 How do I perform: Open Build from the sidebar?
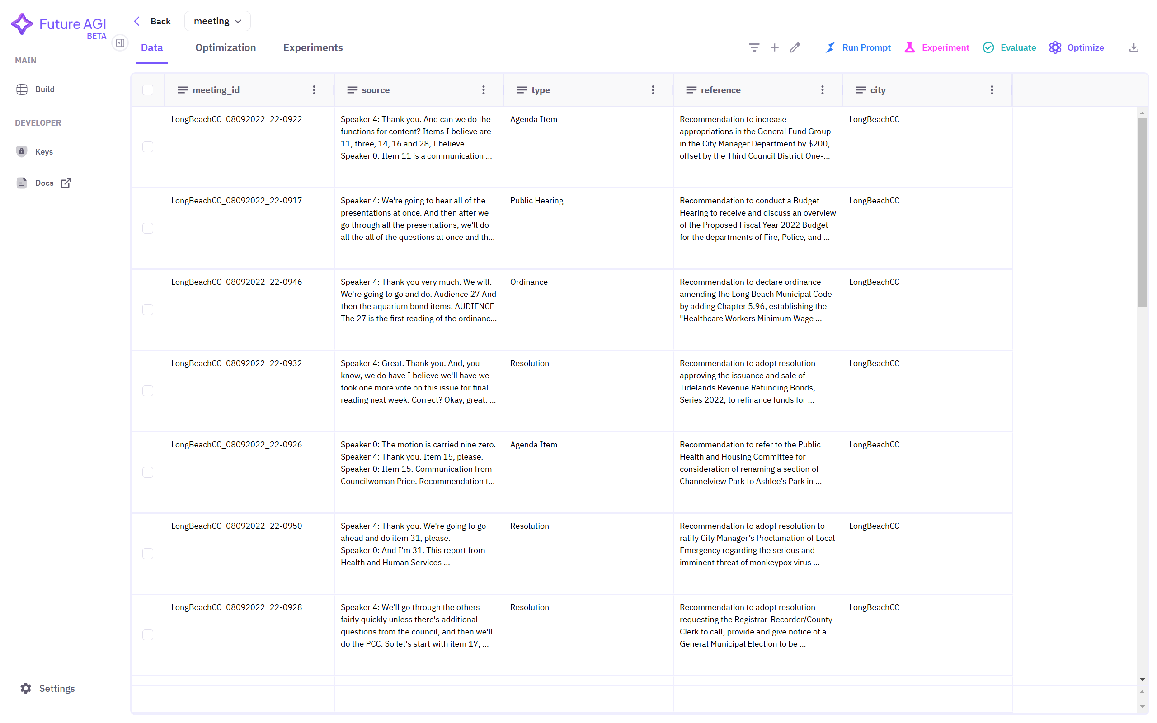(44, 89)
